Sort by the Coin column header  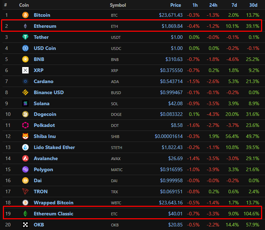point(24,5)
